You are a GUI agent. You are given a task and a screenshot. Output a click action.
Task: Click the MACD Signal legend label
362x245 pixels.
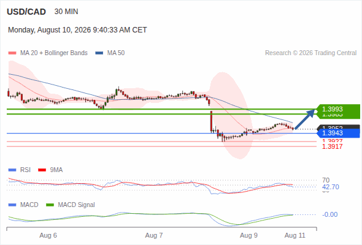tap(76, 205)
